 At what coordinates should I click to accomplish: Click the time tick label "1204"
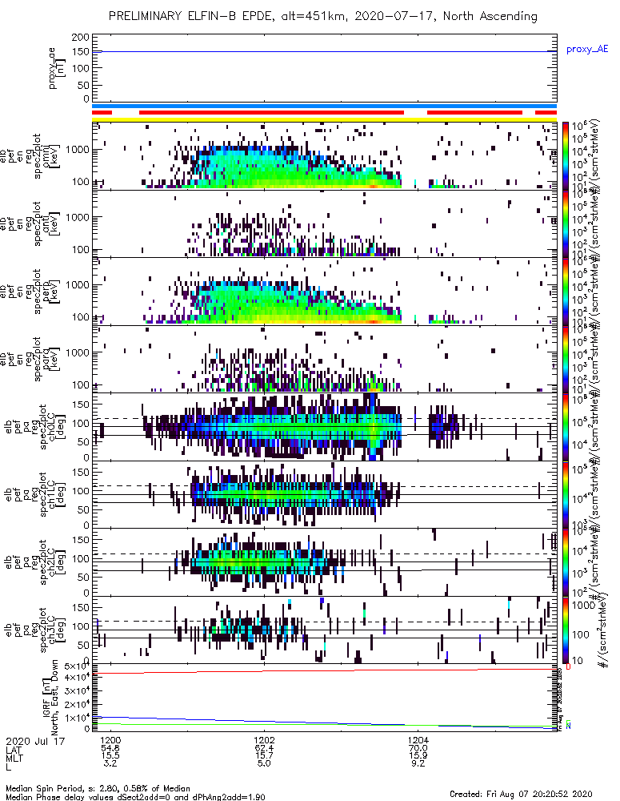(418, 740)
